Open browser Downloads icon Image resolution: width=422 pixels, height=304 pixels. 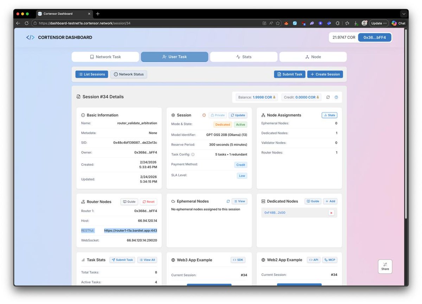point(356,23)
